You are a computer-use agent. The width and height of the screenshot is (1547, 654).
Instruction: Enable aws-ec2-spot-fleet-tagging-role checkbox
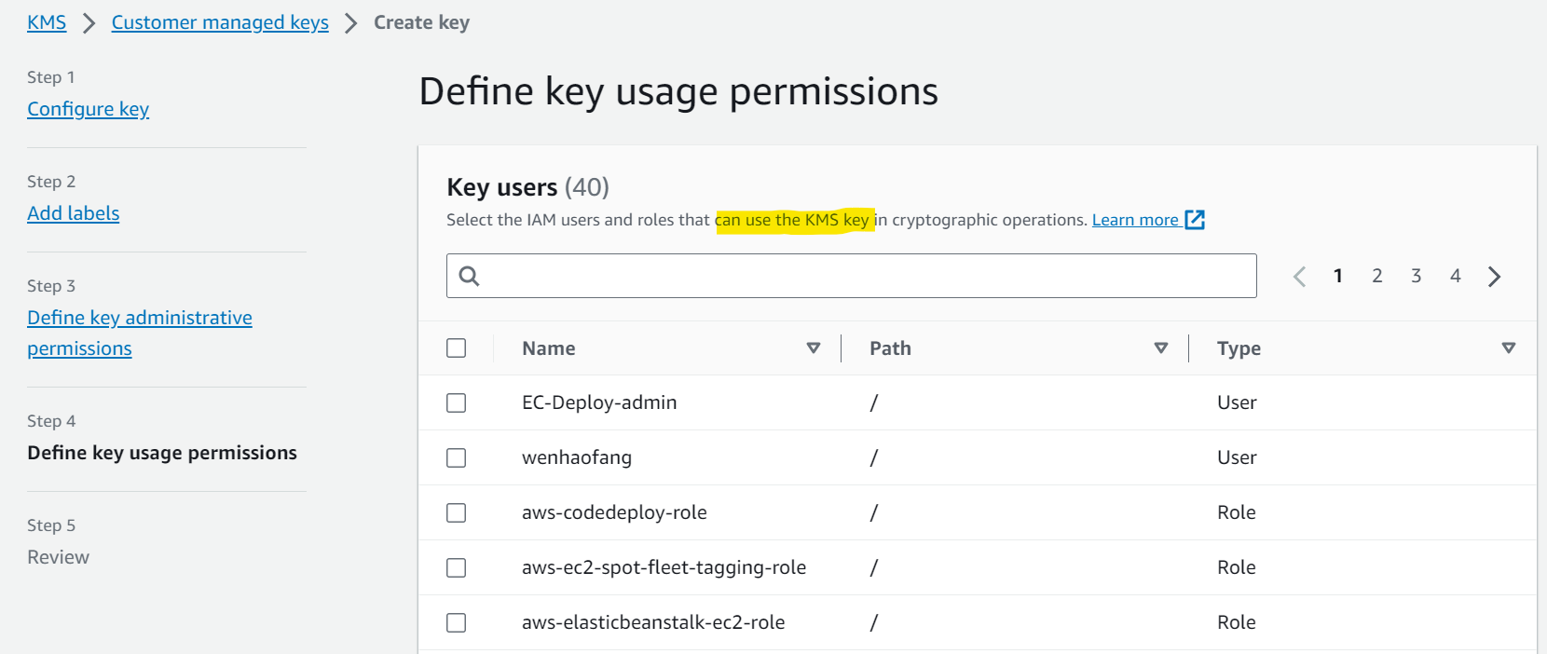pos(456,567)
